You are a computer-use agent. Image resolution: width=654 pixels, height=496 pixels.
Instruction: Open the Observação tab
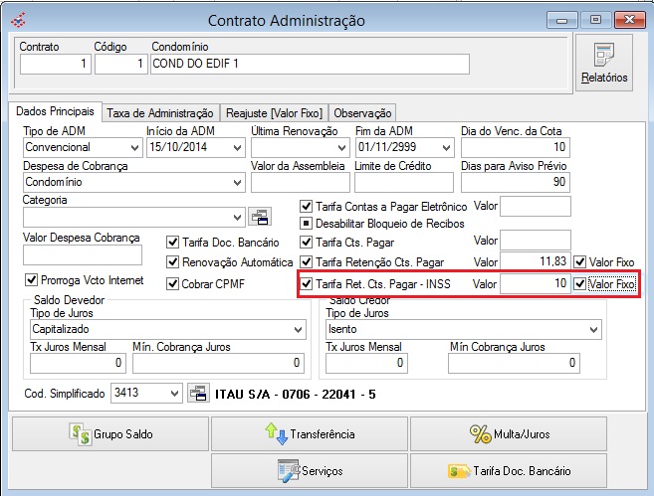point(362,113)
